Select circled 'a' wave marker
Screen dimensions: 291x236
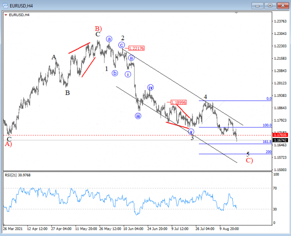click(x=109, y=39)
